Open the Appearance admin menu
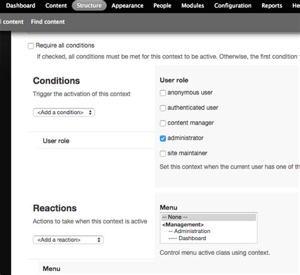Viewport: 300px width, 275px height. [127, 6]
